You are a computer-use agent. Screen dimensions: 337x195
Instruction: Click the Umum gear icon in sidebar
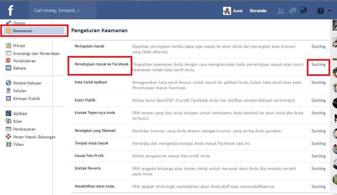[x=8, y=22]
